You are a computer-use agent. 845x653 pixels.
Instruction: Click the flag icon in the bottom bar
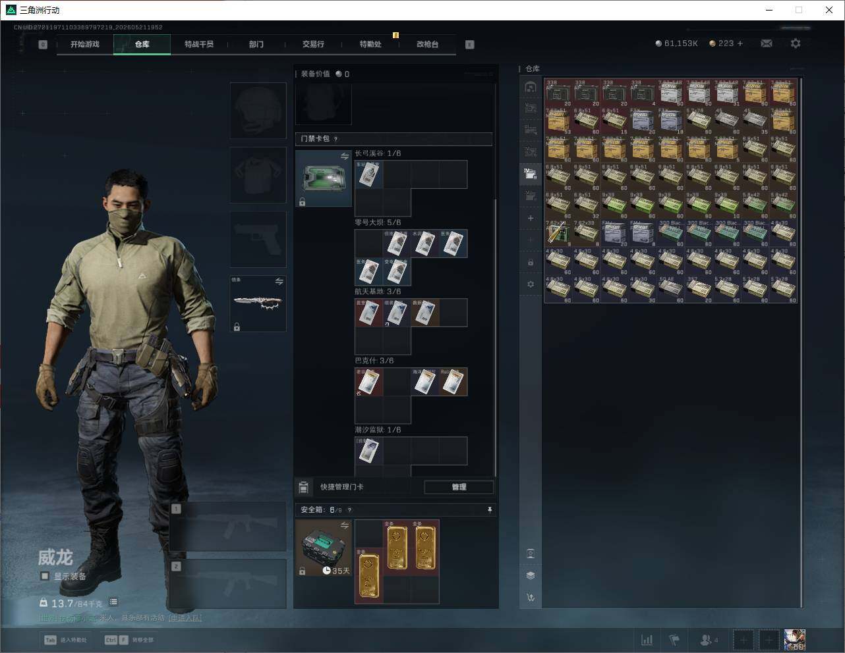[x=674, y=640]
